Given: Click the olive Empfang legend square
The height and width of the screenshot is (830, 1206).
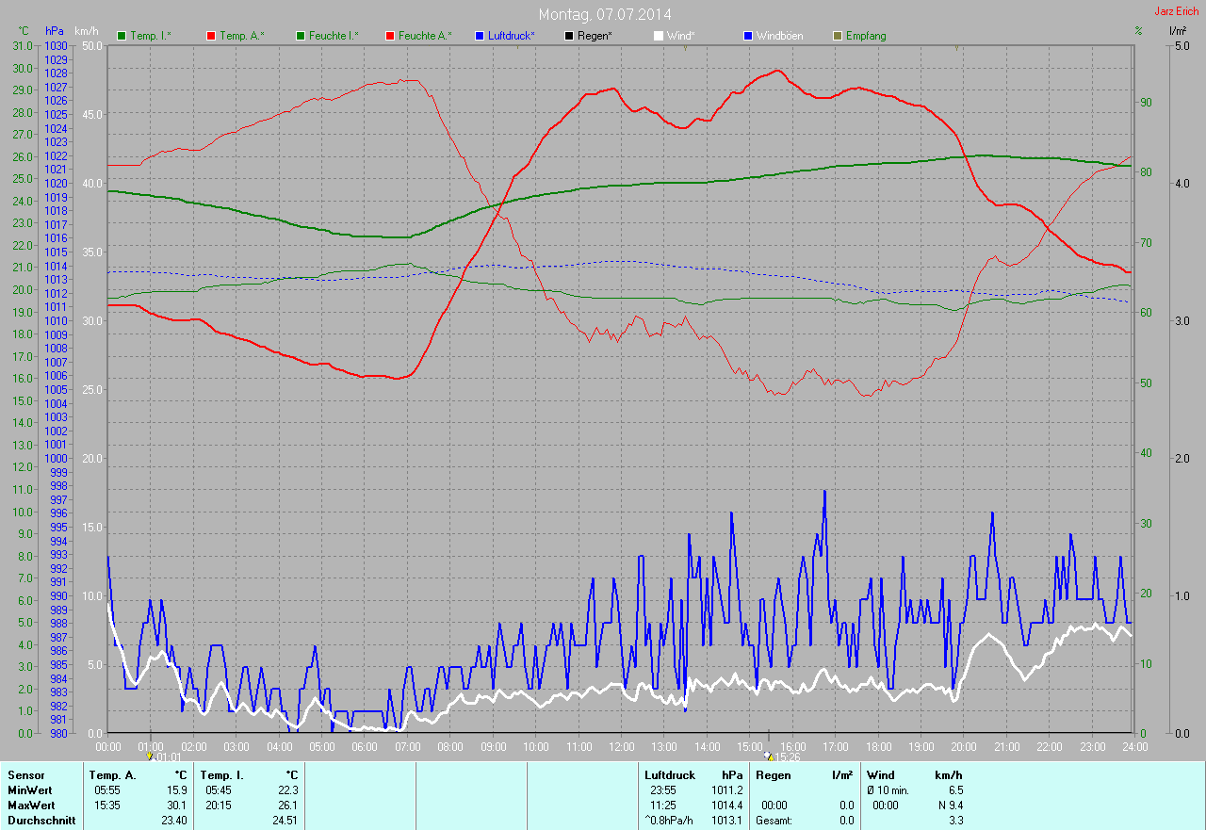Looking at the screenshot, I should [838, 36].
